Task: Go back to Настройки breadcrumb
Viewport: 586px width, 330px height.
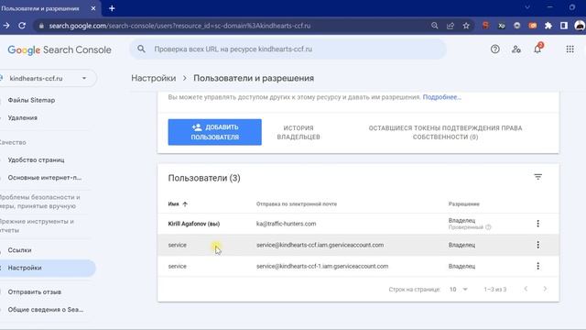Action: 153,78
